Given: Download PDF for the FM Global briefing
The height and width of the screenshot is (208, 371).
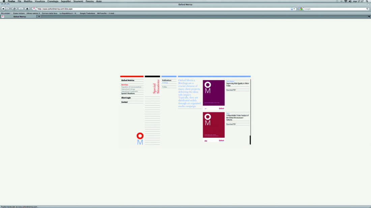Looking at the screenshot, I should [x=231, y=90].
